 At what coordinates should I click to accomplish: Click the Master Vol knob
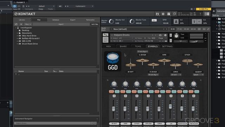click(x=111, y=22)
